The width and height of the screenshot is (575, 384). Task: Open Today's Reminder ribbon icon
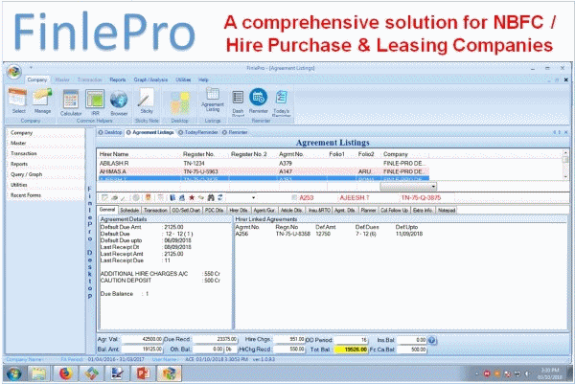pos(281,103)
